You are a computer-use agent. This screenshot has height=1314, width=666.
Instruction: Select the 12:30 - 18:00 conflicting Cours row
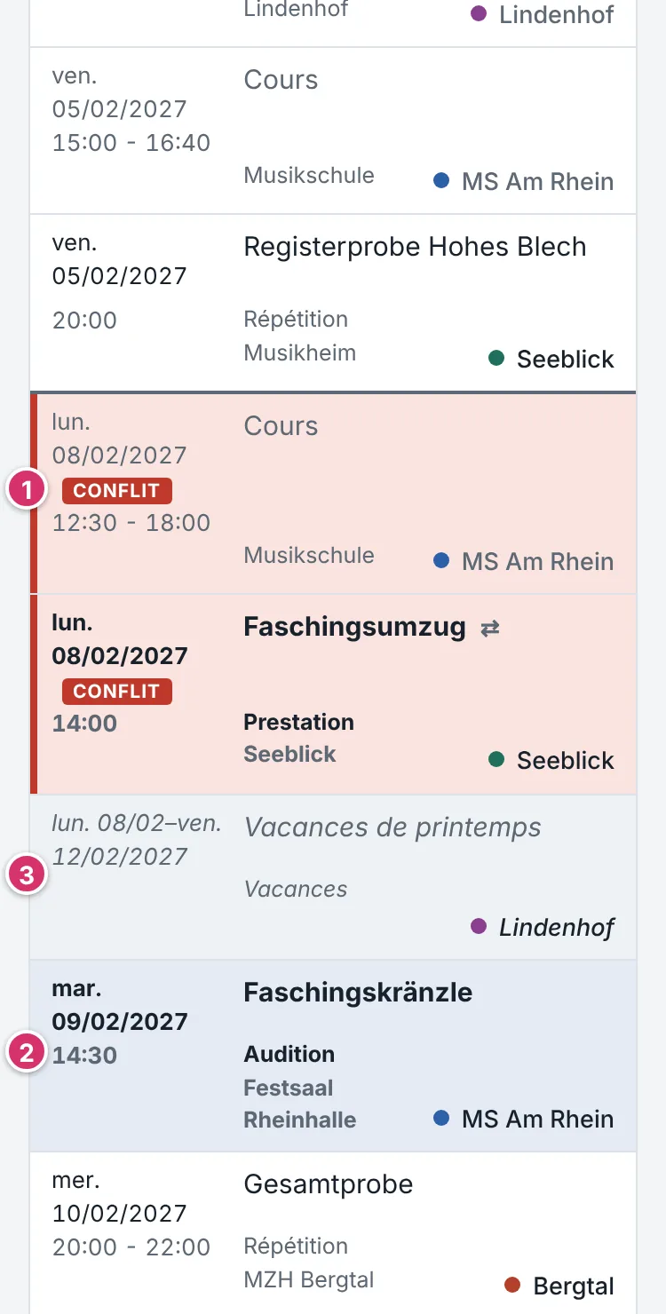(x=333, y=493)
